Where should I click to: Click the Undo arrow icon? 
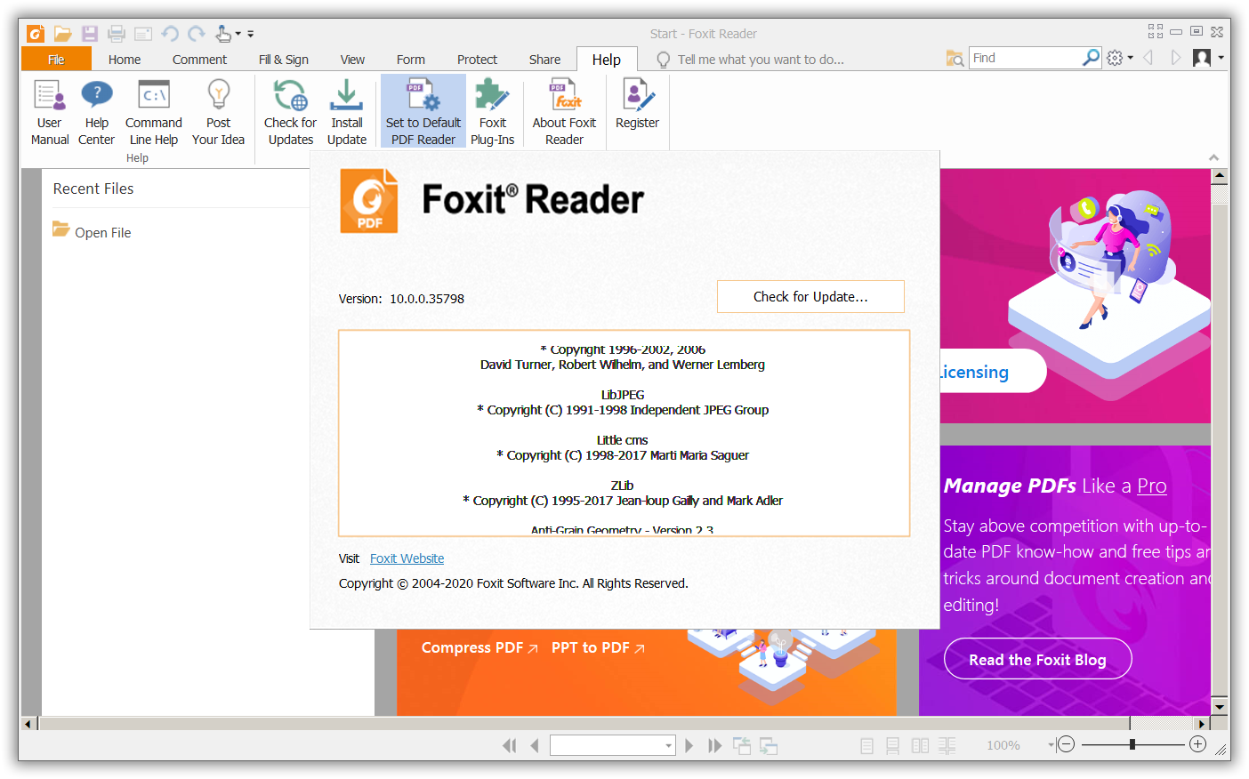tap(170, 34)
